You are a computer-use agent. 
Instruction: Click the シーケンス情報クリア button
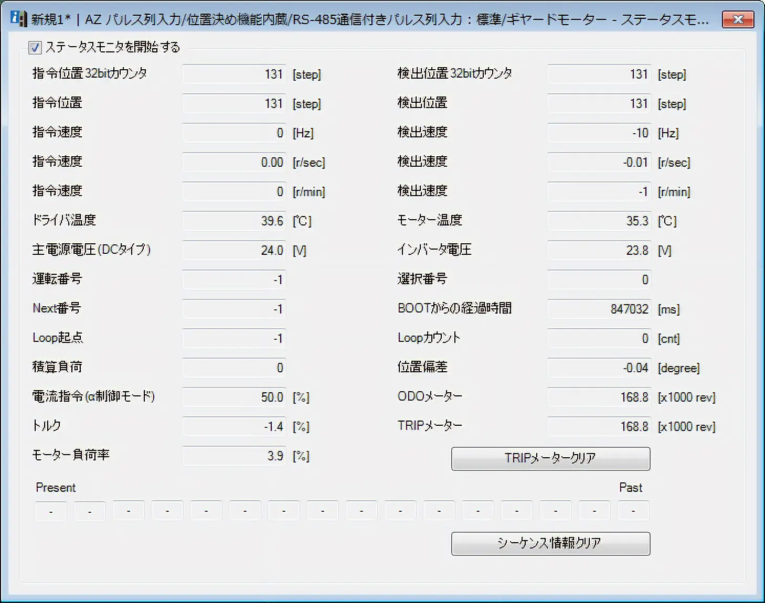click(550, 543)
